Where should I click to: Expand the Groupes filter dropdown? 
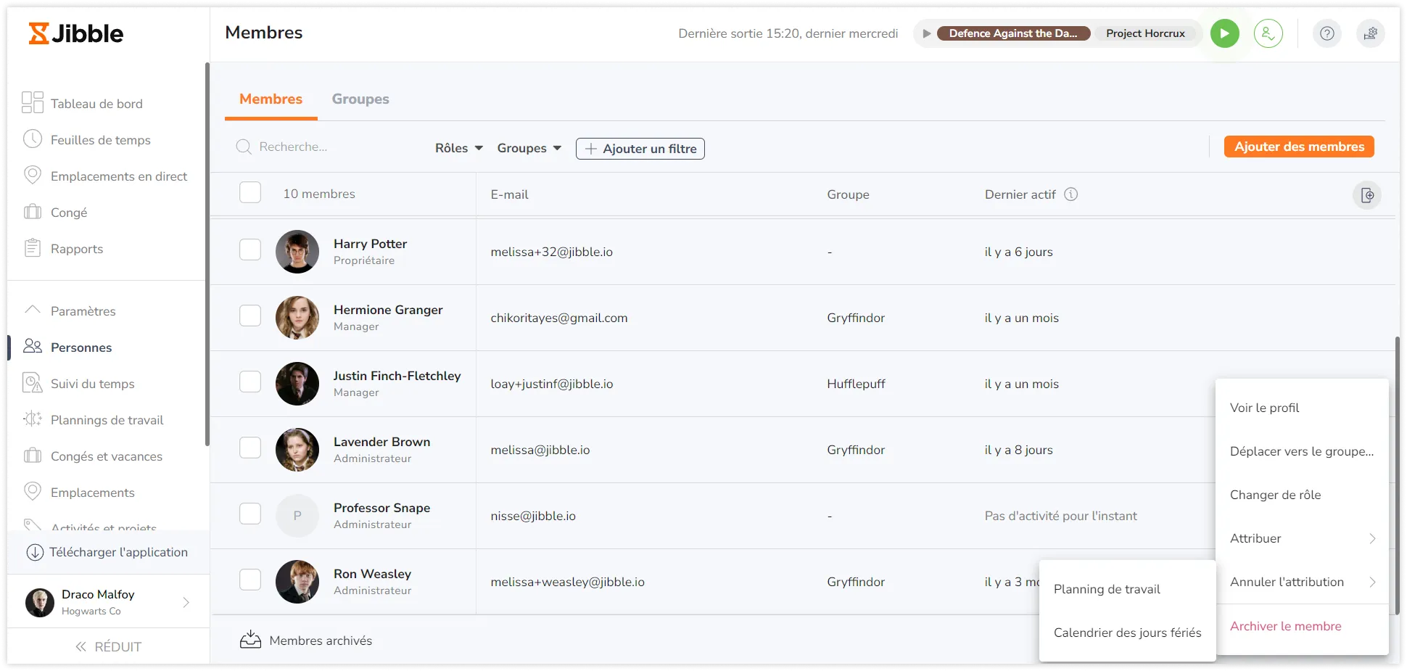pyautogui.click(x=529, y=148)
